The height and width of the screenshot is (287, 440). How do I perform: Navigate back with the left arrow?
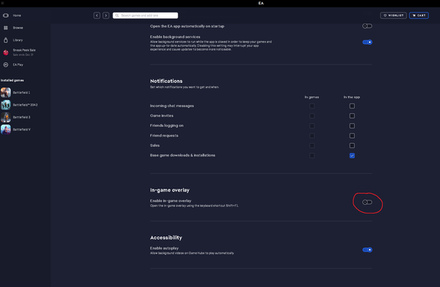(x=97, y=15)
